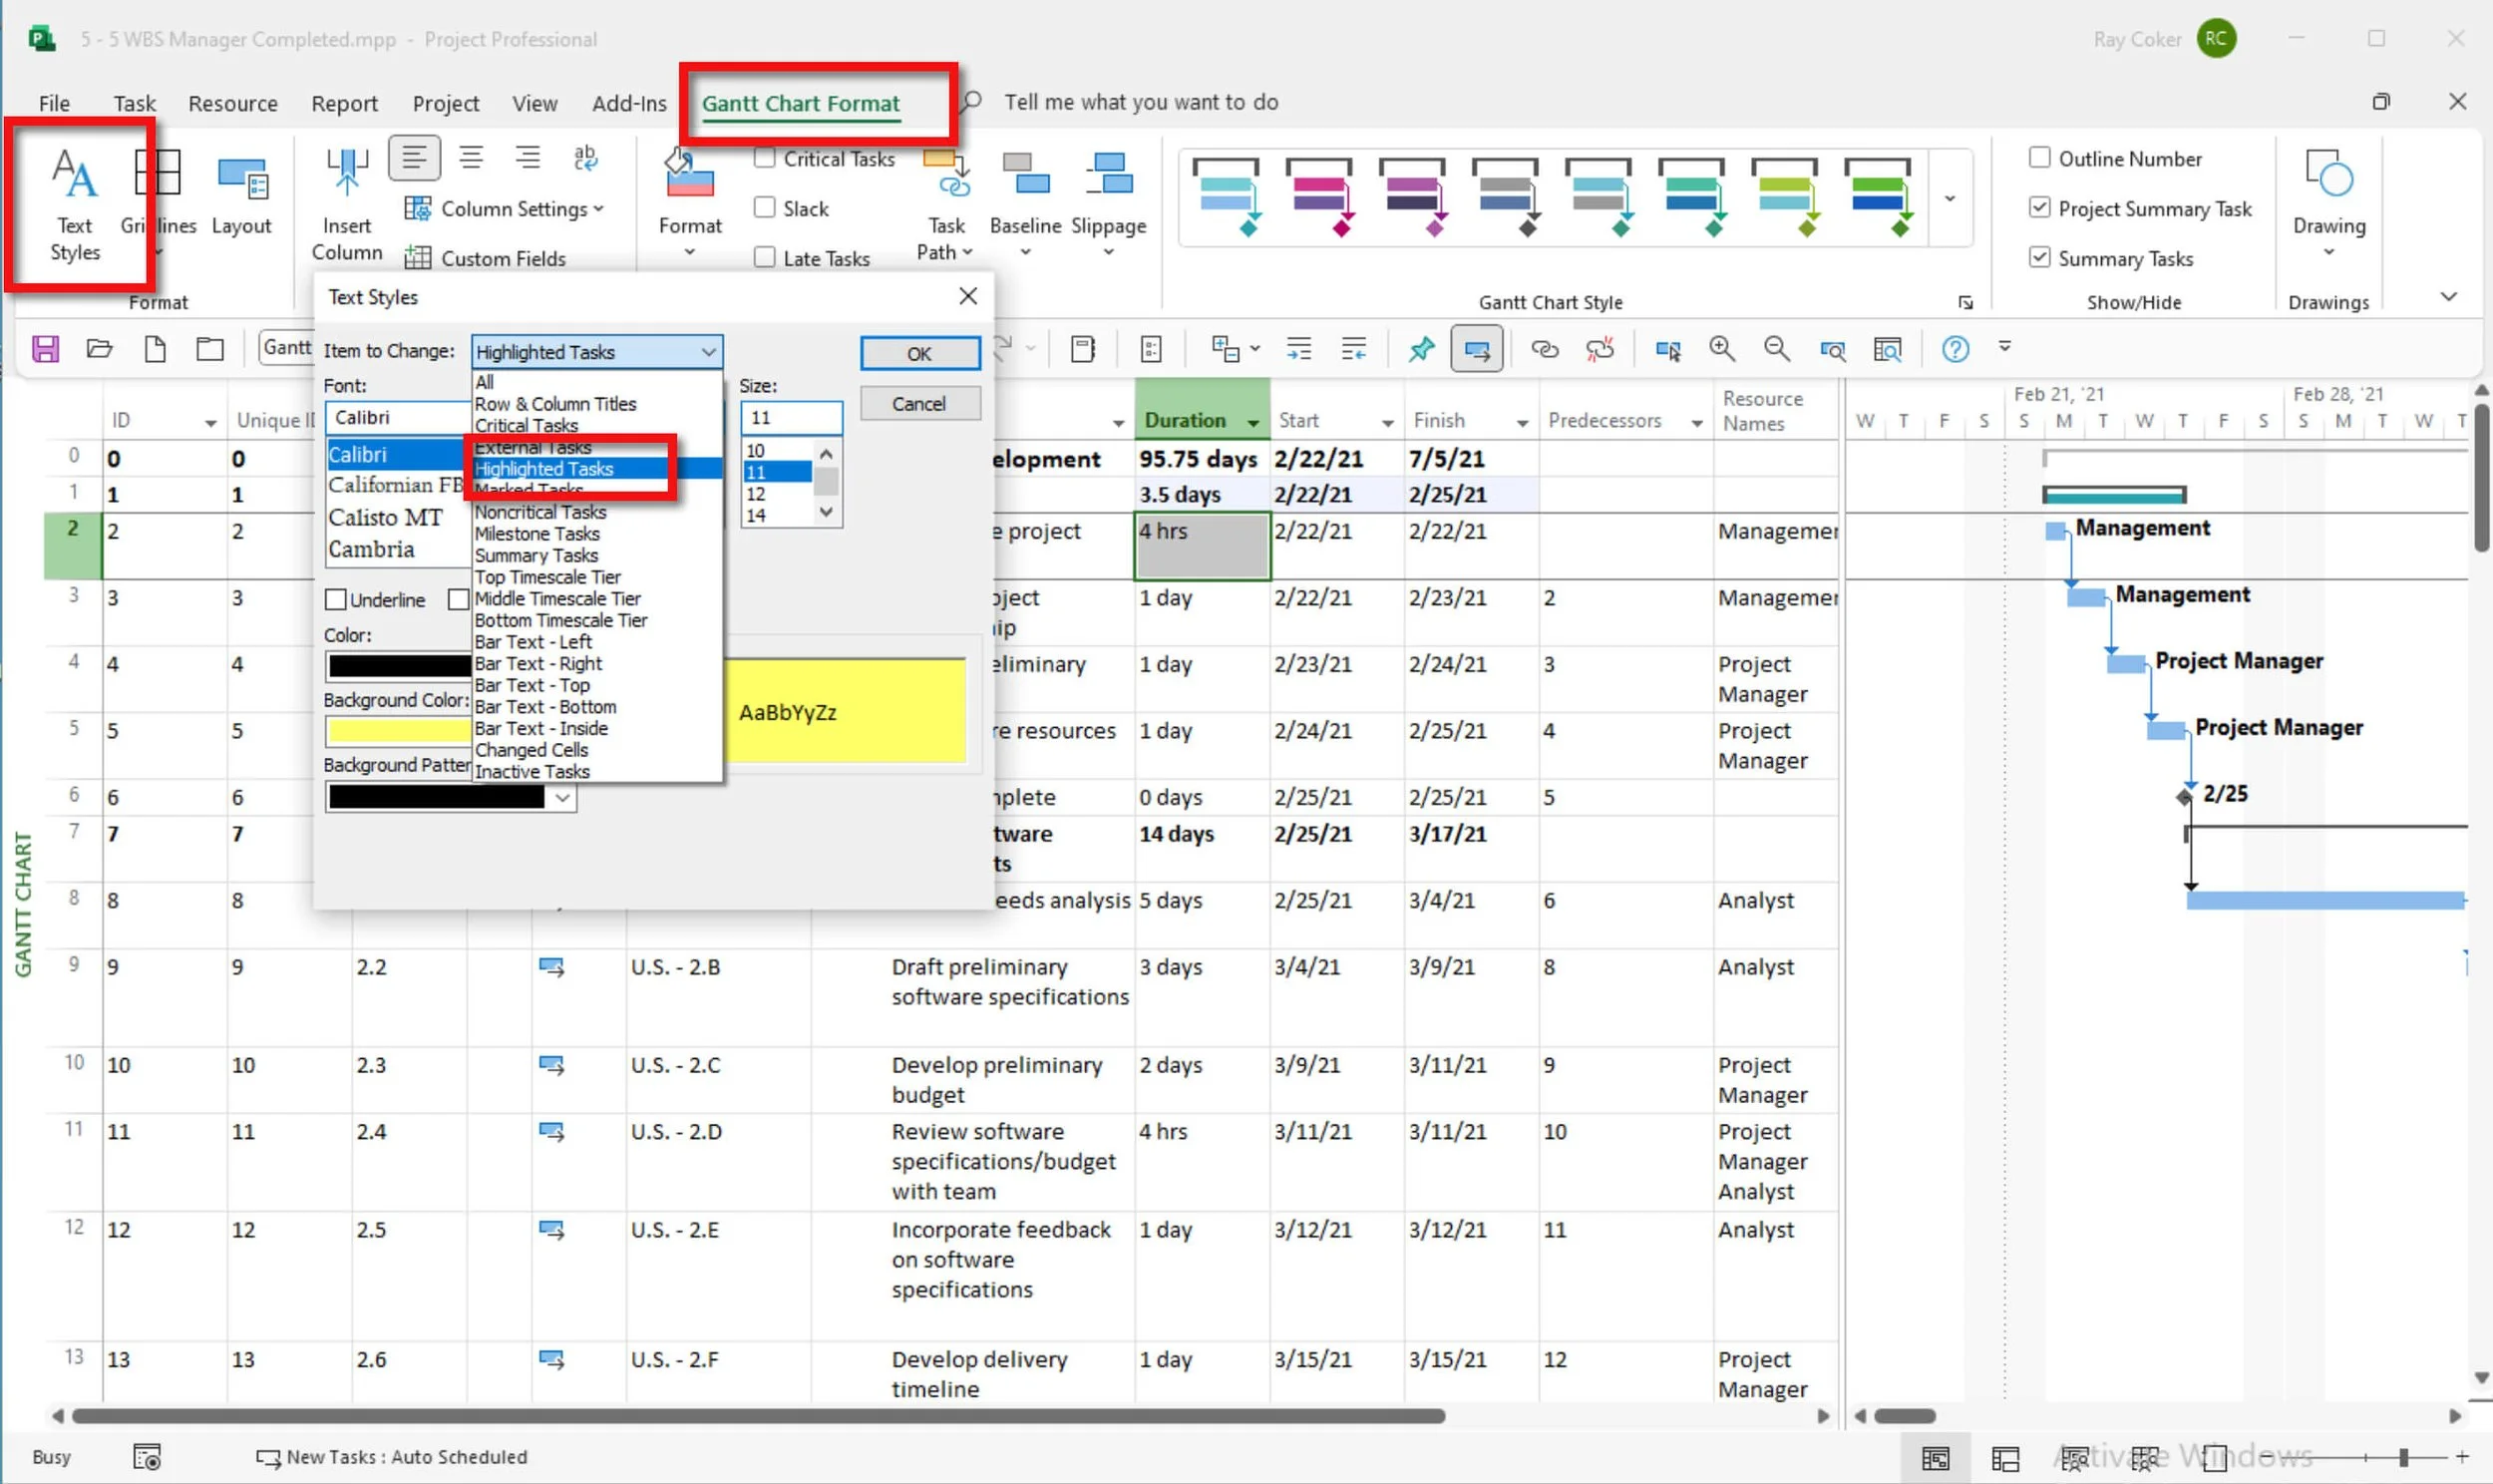Choose Milestone Tasks from the item list
2493x1484 pixels.
tap(595, 534)
